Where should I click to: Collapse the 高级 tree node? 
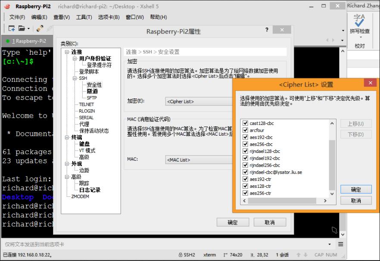(x=67, y=177)
